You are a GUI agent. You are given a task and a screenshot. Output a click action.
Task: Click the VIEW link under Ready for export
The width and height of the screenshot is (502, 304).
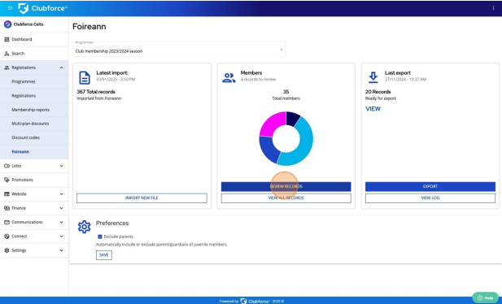(373, 109)
